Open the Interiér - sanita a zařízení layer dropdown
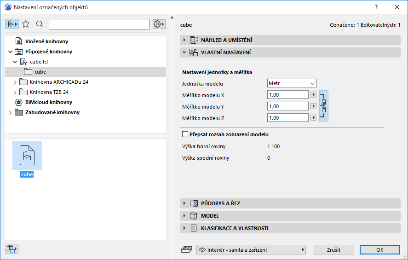The image size is (408, 260). (x=251, y=249)
